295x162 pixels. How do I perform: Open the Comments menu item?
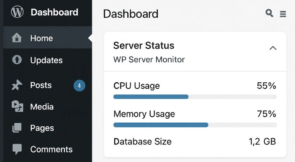[51, 149]
